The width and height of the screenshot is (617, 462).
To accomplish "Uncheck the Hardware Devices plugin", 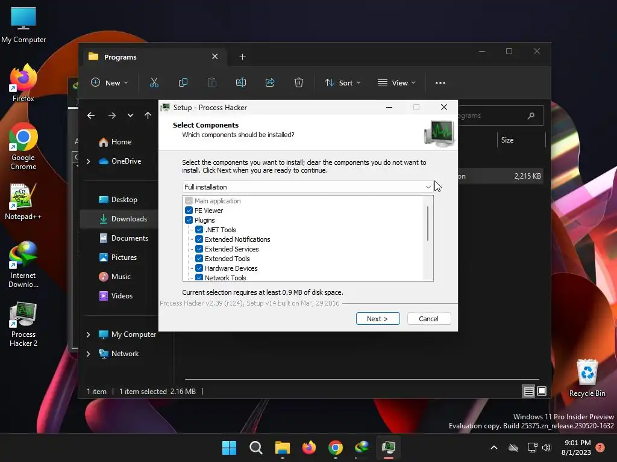I will [x=199, y=268].
